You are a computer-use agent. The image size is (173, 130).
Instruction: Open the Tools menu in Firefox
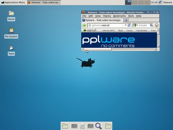point(131,16)
